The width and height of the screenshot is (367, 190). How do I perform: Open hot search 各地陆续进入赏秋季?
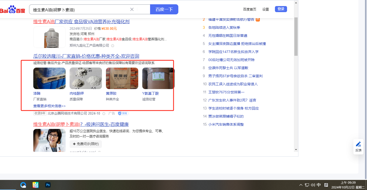[x=224, y=28]
